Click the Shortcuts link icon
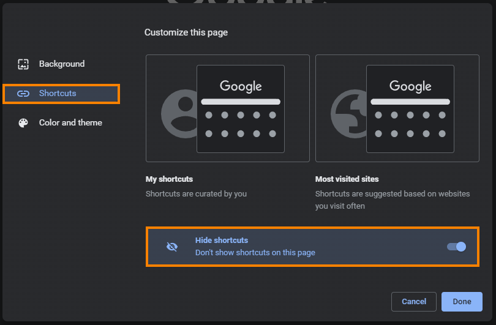 pyautogui.click(x=23, y=94)
